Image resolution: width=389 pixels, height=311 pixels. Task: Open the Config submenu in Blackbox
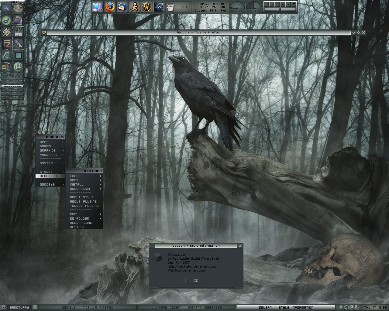84,176
